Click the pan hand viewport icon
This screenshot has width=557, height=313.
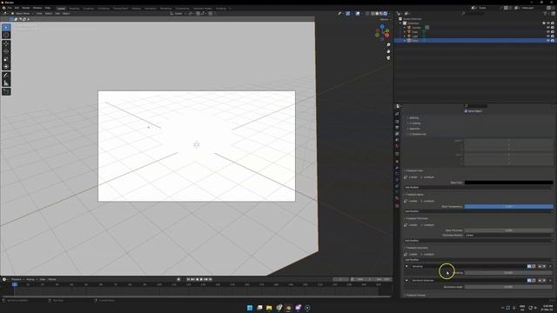point(388,51)
